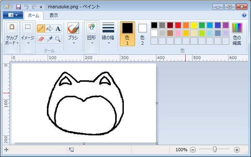Pick the orange color swatch

point(186,25)
